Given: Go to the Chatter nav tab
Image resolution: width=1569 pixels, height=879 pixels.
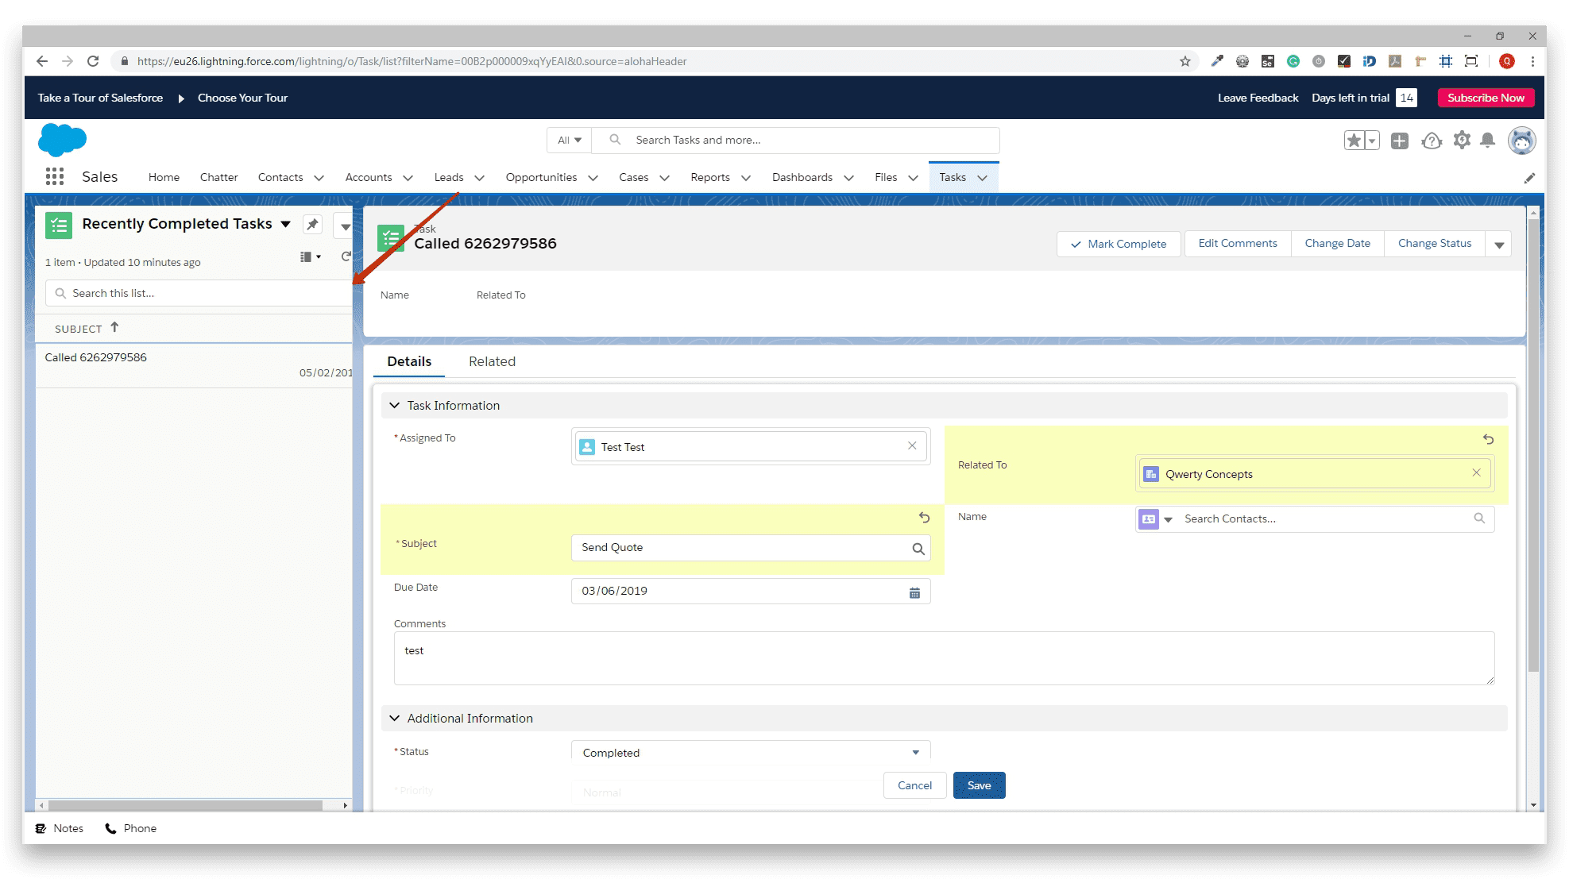Looking at the screenshot, I should pyautogui.click(x=218, y=177).
